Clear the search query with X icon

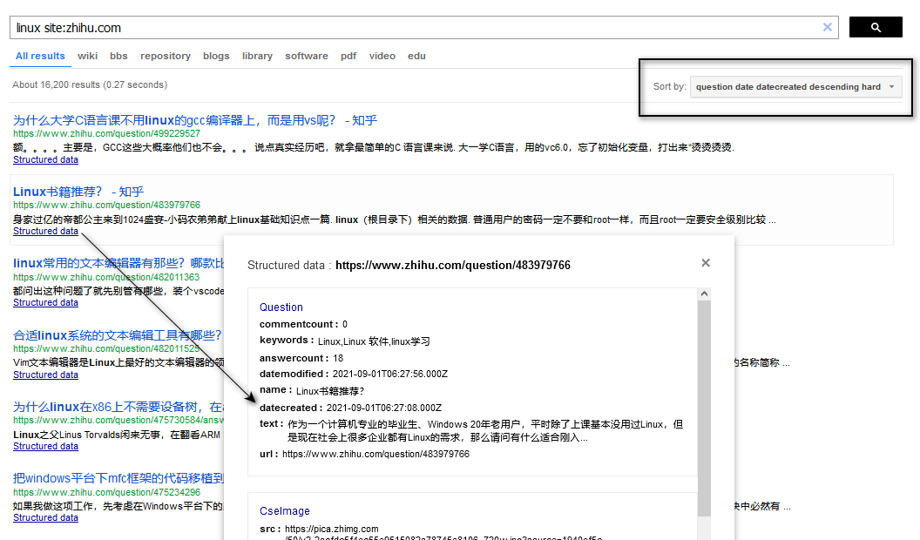point(828,28)
